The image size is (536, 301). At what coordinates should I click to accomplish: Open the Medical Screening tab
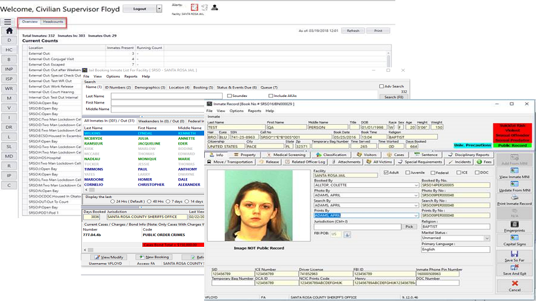[x=287, y=155]
